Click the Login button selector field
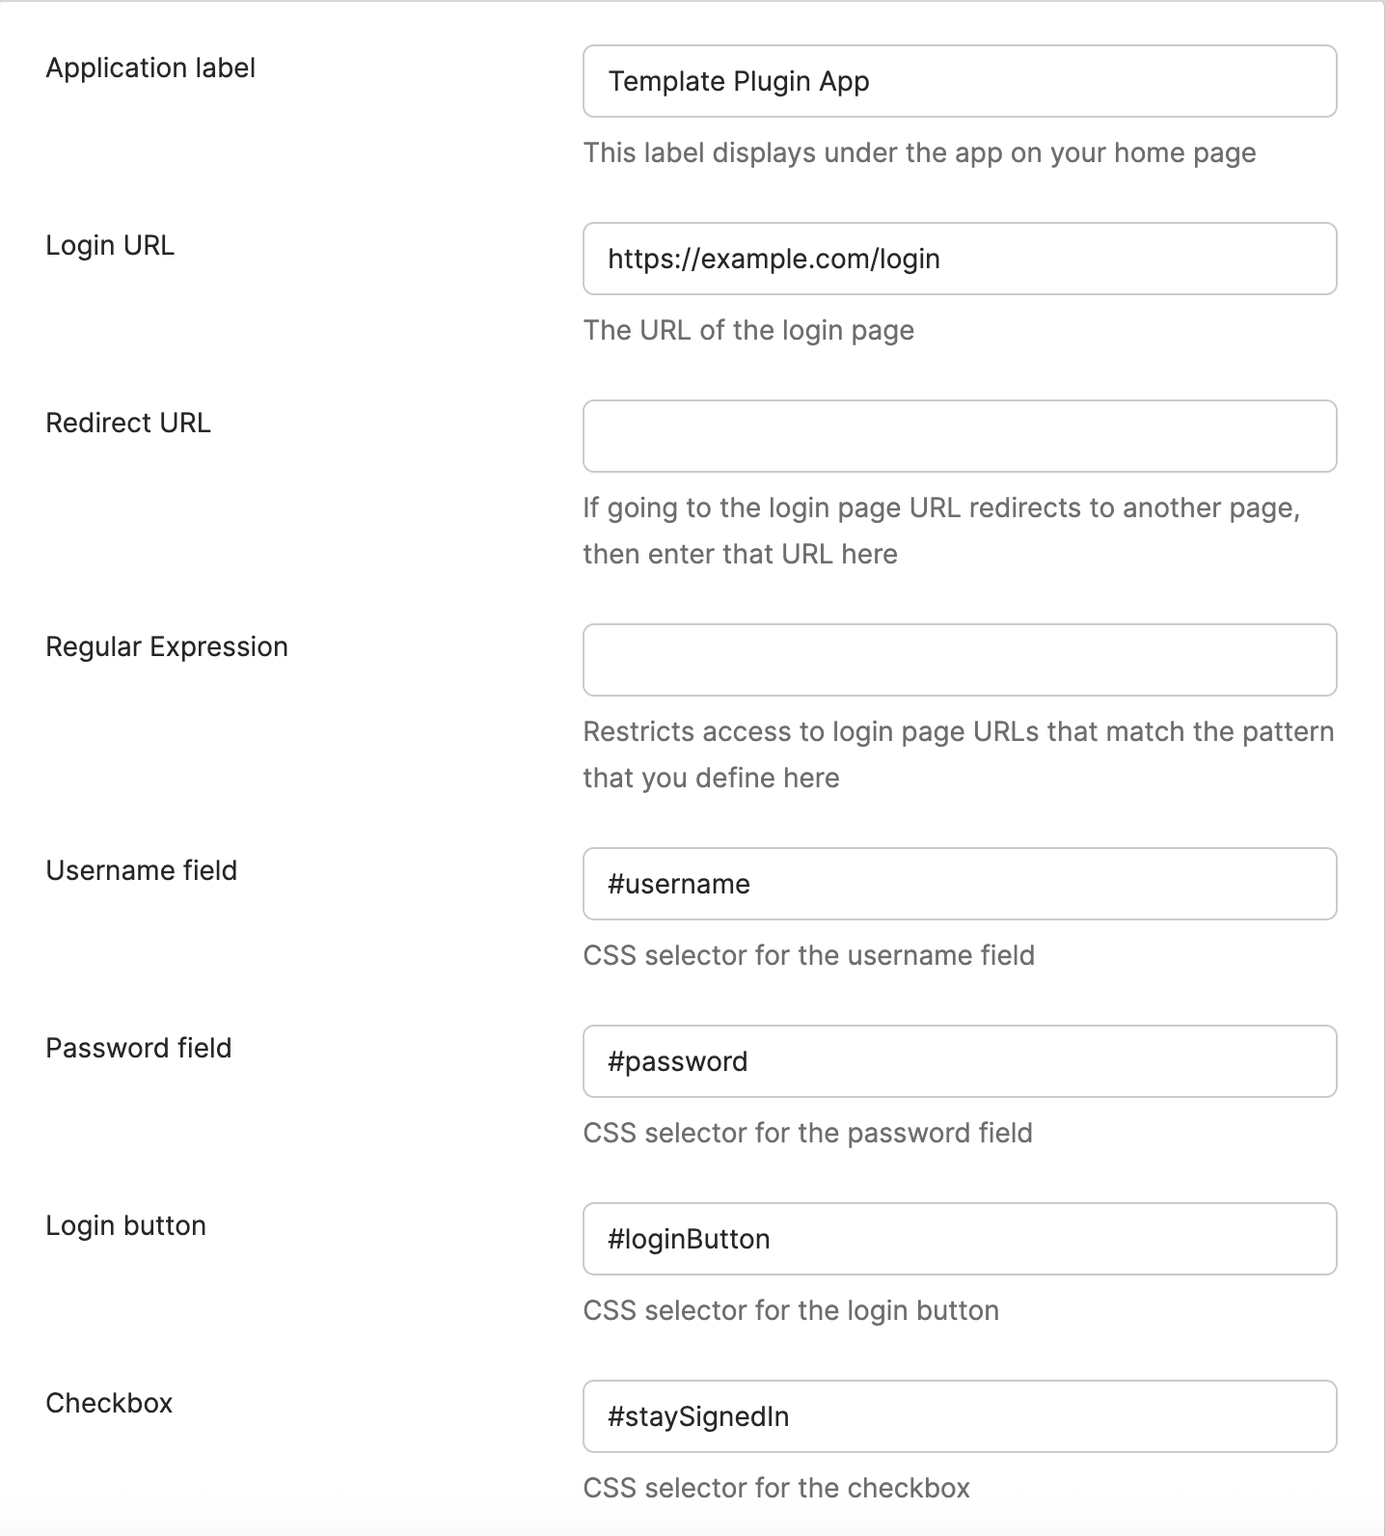This screenshot has width=1385, height=1536. pos(959,1239)
